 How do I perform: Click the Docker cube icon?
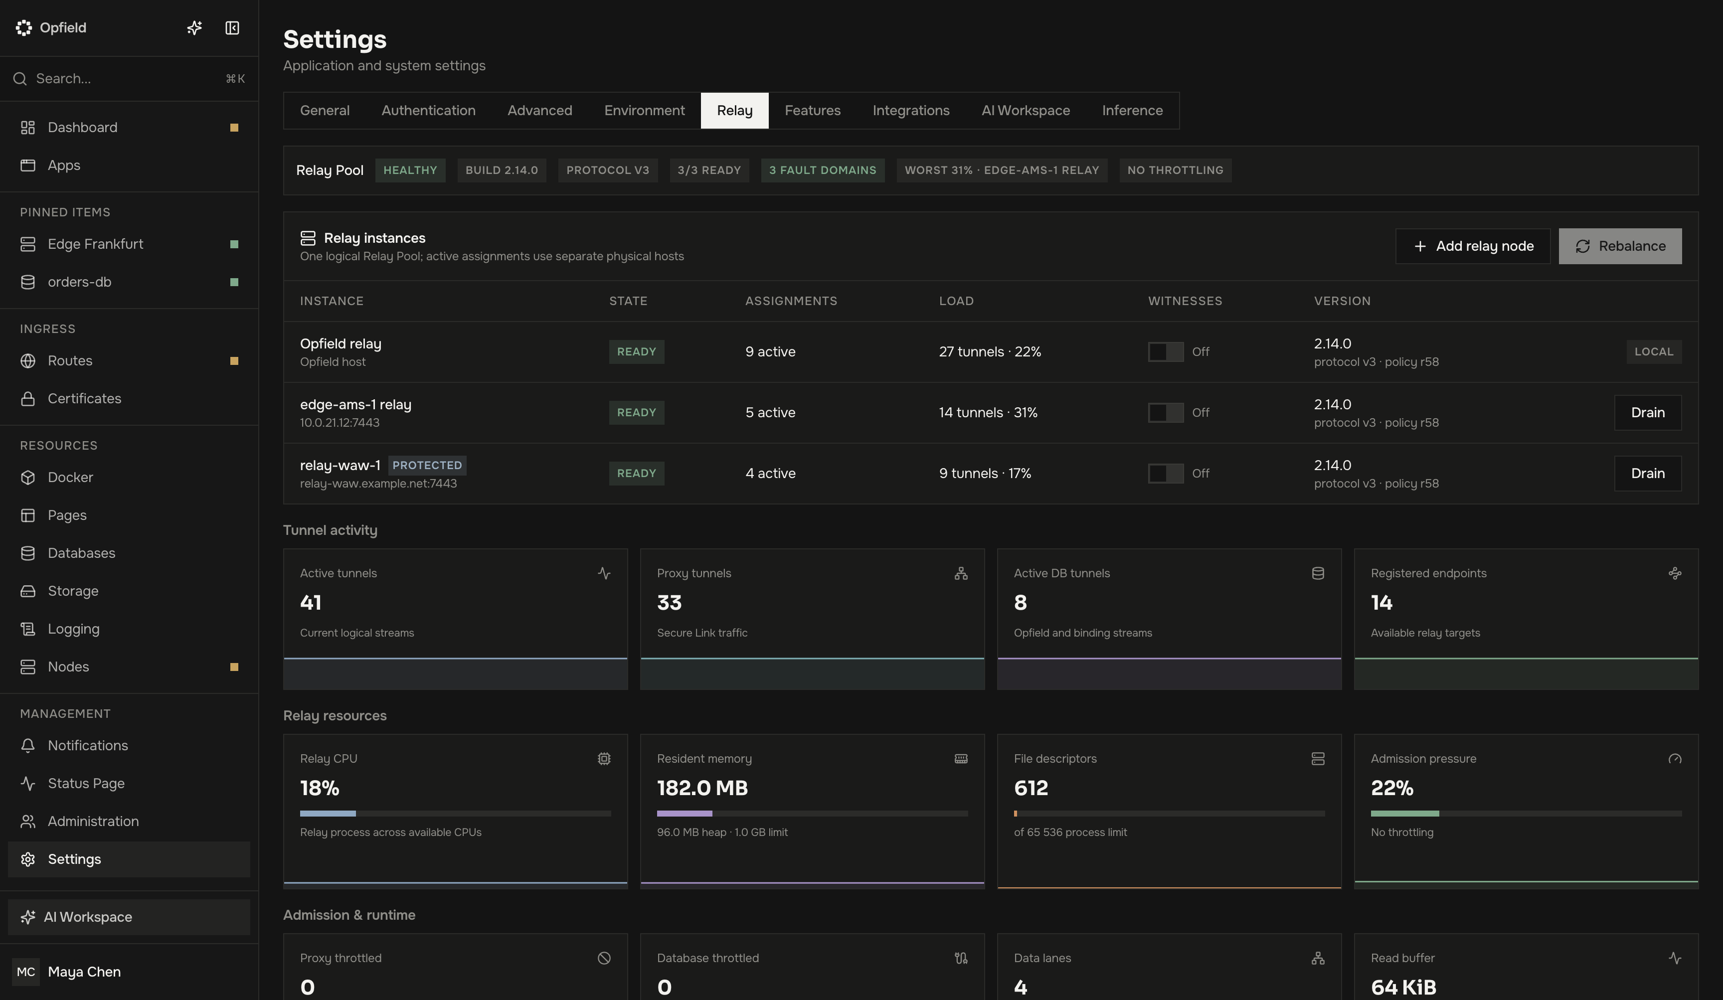28,478
